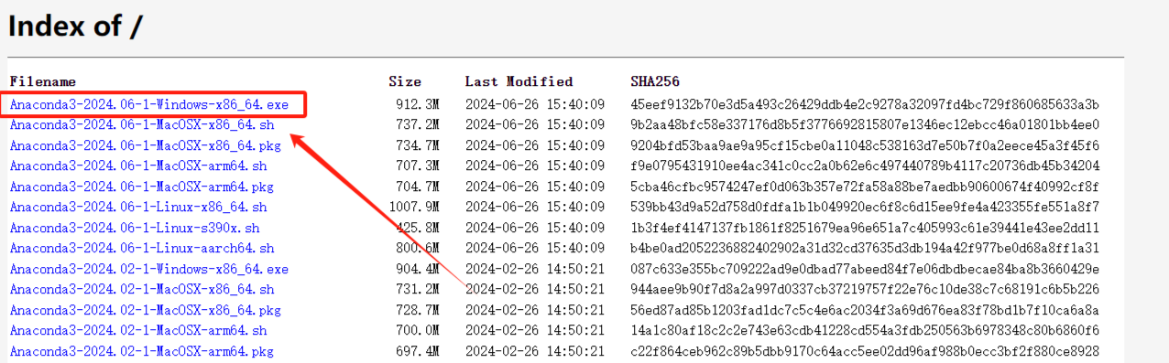Open the Anaconda3-2024.02-1-MacOSX-x86_64.sh link

point(142,290)
